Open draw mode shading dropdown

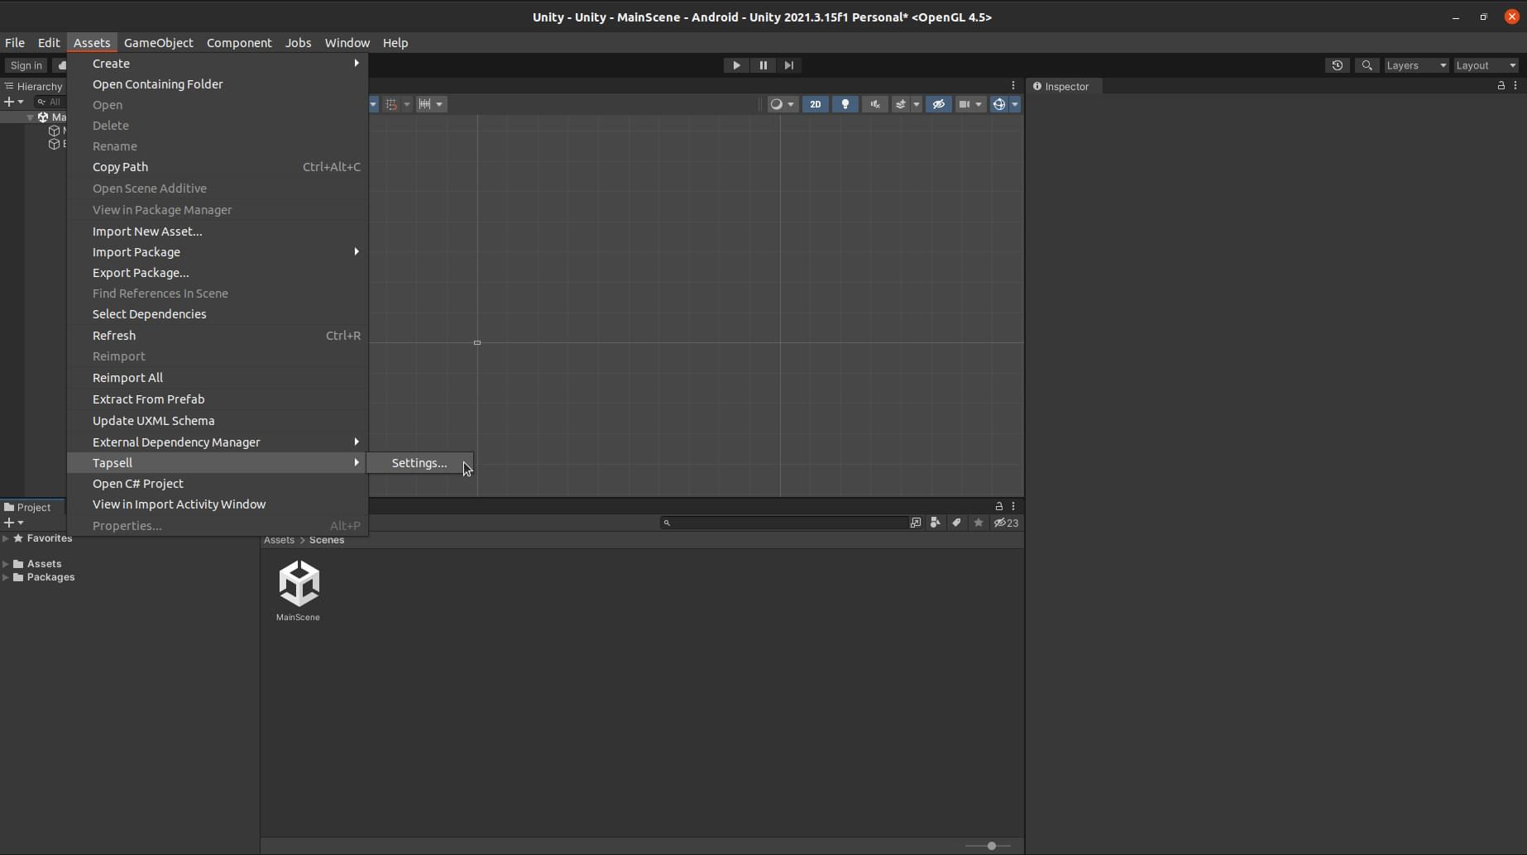coord(783,104)
